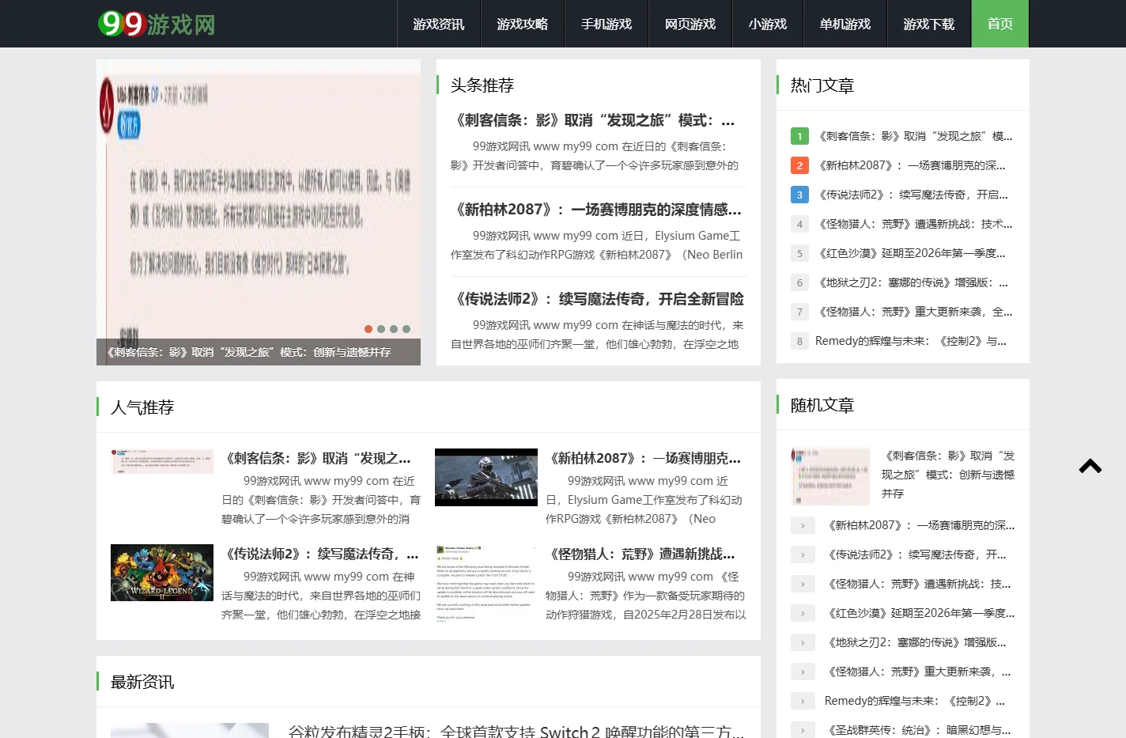Open Wizard of Legend thumbnail for 《传说法师2》
The height and width of the screenshot is (738, 1126).
162,573
